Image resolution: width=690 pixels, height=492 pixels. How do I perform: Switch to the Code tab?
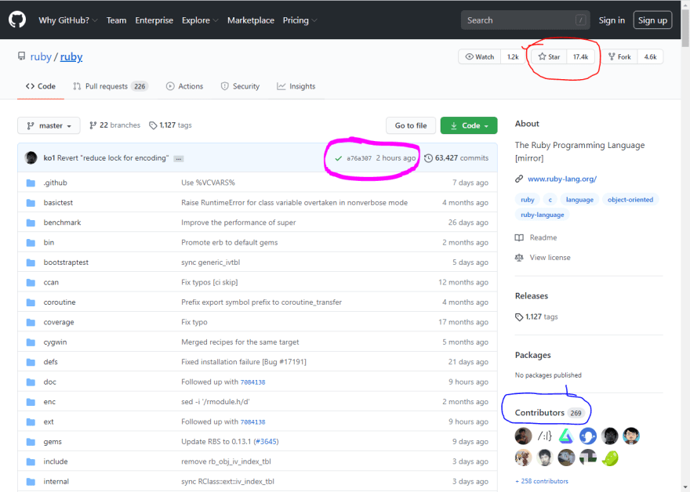[41, 86]
